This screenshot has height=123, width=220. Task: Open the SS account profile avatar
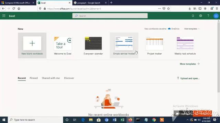click(216, 16)
